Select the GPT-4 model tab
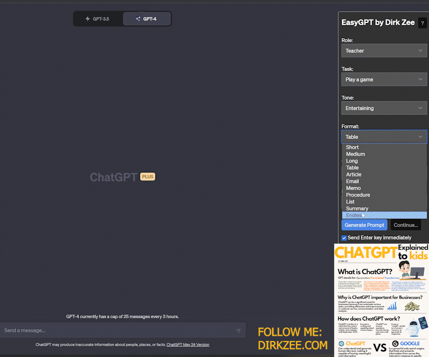Viewport: 429px width, 357px height. (x=147, y=19)
